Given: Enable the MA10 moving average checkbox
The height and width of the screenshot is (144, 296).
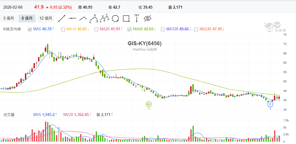Looking at the screenshot, I should [x=63, y=29].
